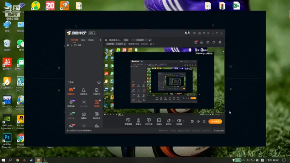Open the 主播任务 tool

(96, 92)
